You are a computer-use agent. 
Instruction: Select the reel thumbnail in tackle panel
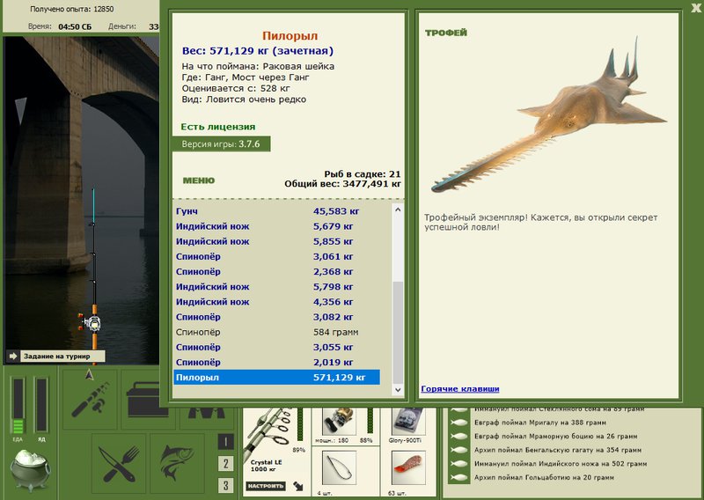(339, 422)
